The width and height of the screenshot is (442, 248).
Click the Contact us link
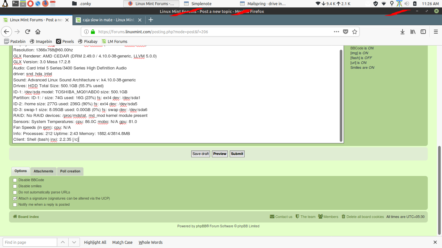pos(281,217)
